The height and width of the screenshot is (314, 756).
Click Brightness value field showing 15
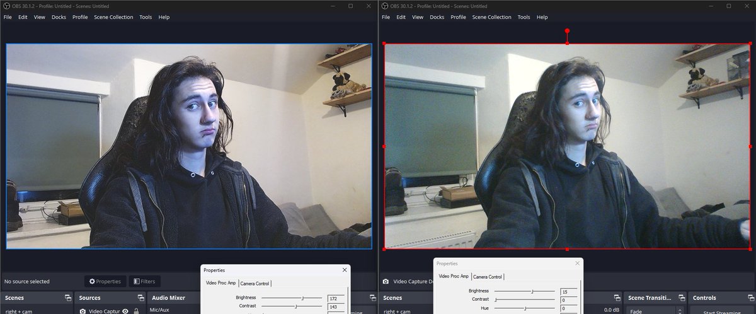[x=568, y=291]
